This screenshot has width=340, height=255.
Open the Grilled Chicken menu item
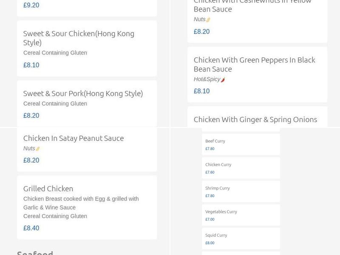(48, 188)
